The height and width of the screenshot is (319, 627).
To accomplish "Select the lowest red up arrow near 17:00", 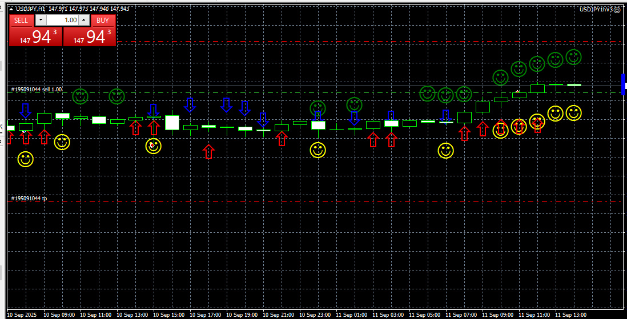I will pyautogui.click(x=208, y=152).
